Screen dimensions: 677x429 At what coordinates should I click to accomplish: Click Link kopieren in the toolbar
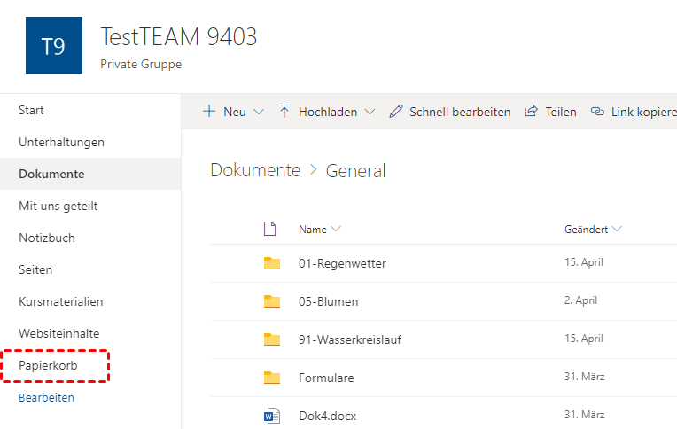coord(634,112)
